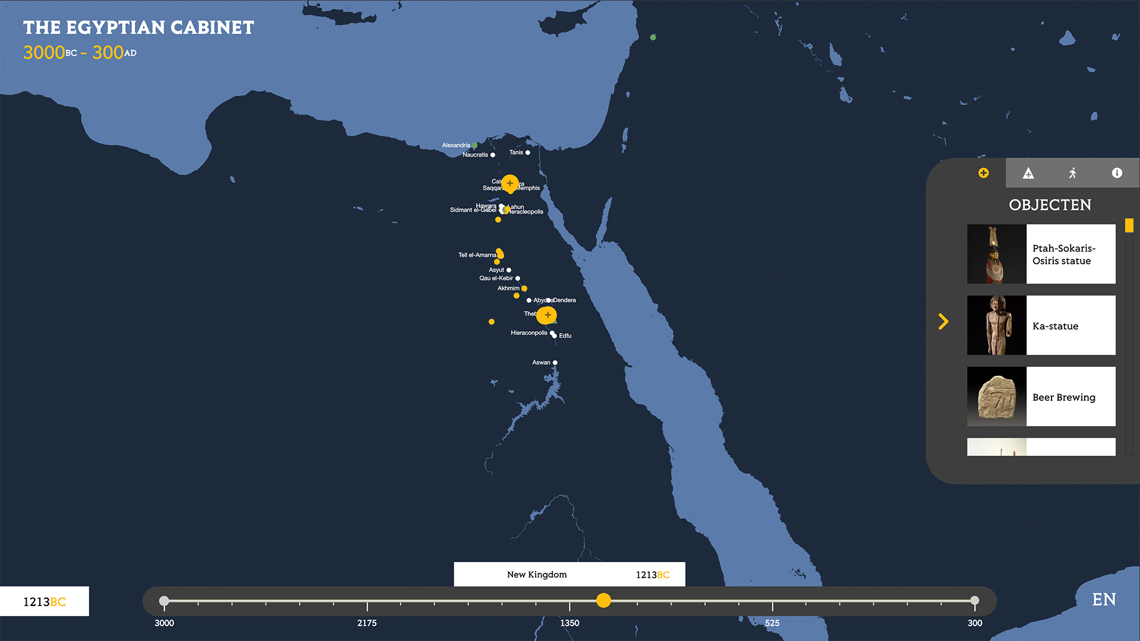Image resolution: width=1140 pixels, height=641 pixels.
Task: Open the info tab icon
Action: click(1117, 173)
